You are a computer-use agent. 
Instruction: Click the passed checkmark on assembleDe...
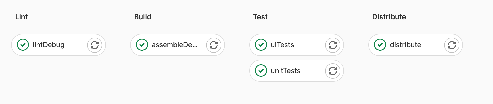[142, 45]
